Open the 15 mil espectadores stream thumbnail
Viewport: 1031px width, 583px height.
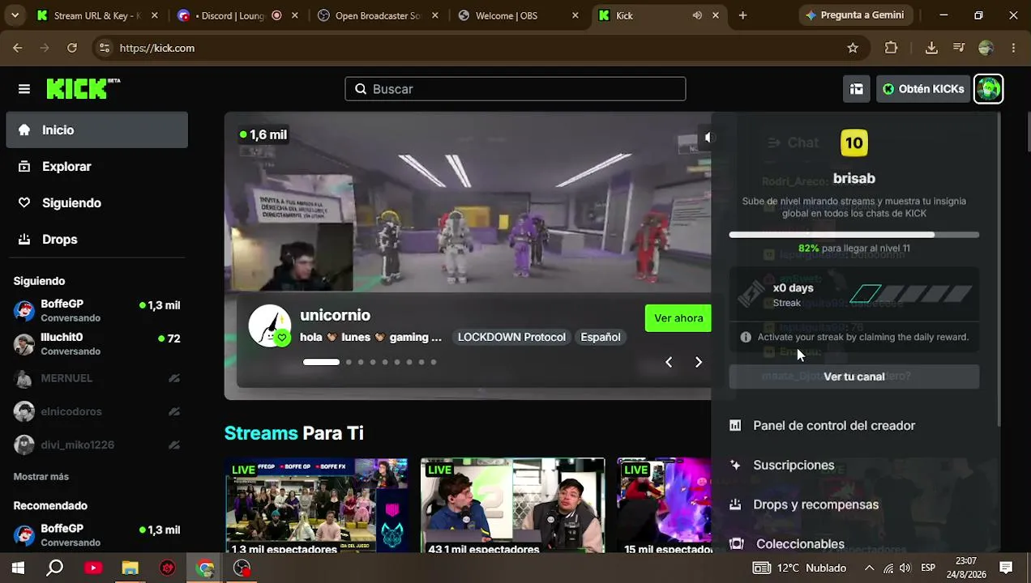click(664, 506)
